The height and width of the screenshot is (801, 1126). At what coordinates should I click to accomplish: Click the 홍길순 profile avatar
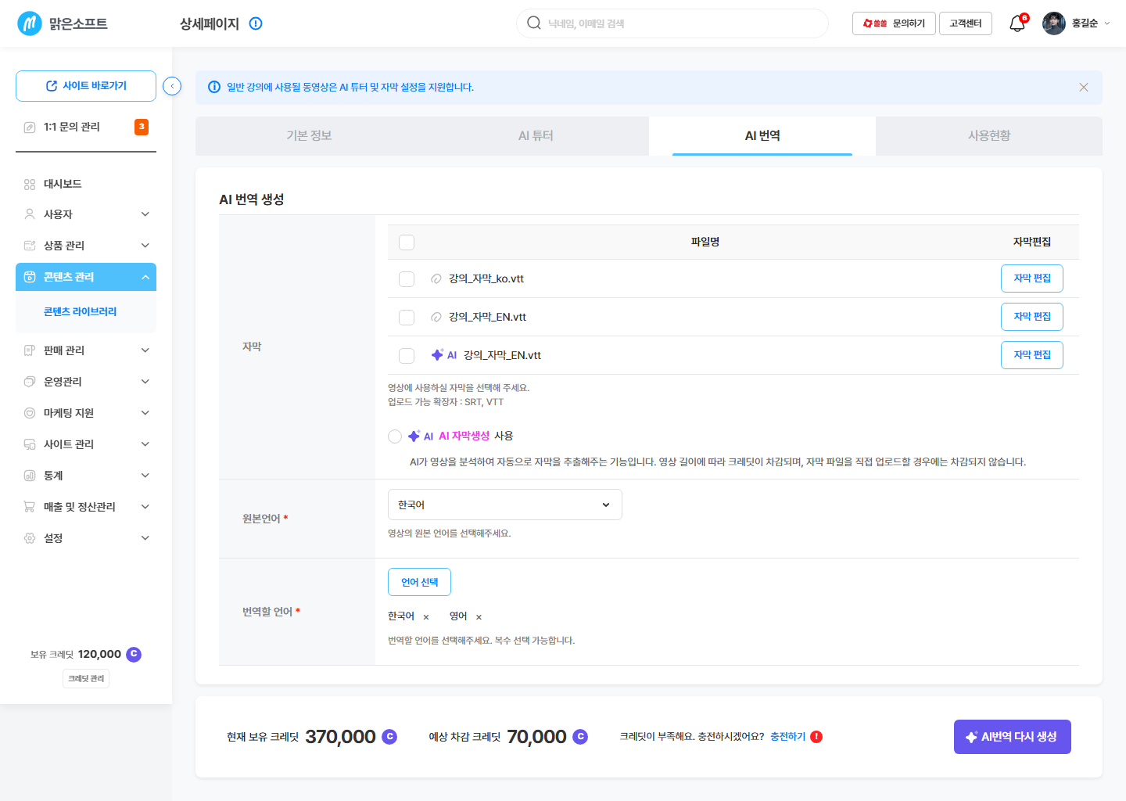(1054, 23)
